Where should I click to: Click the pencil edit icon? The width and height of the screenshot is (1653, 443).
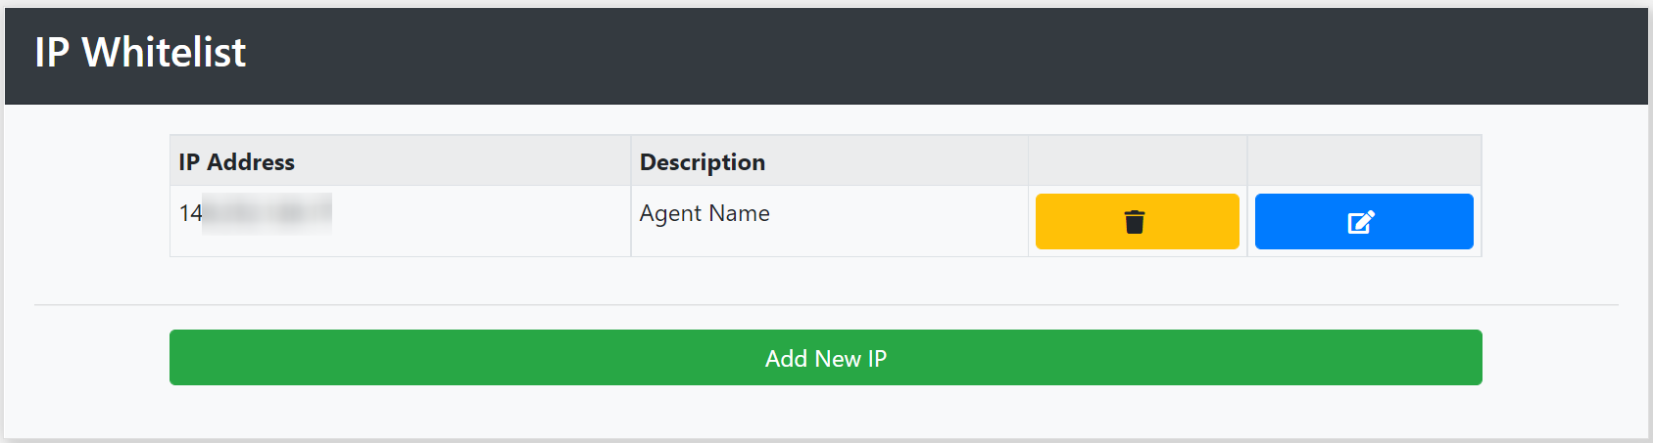(x=1362, y=222)
